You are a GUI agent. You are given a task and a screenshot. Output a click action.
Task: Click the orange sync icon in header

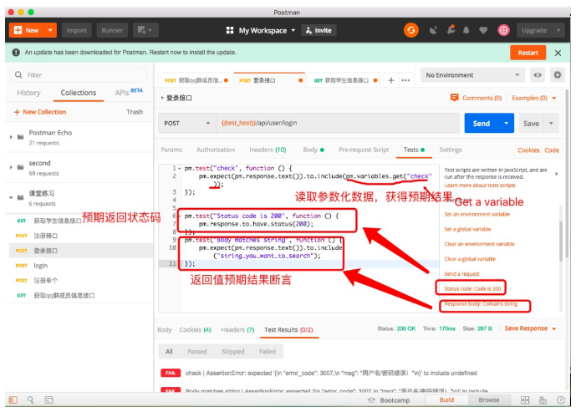click(x=411, y=30)
